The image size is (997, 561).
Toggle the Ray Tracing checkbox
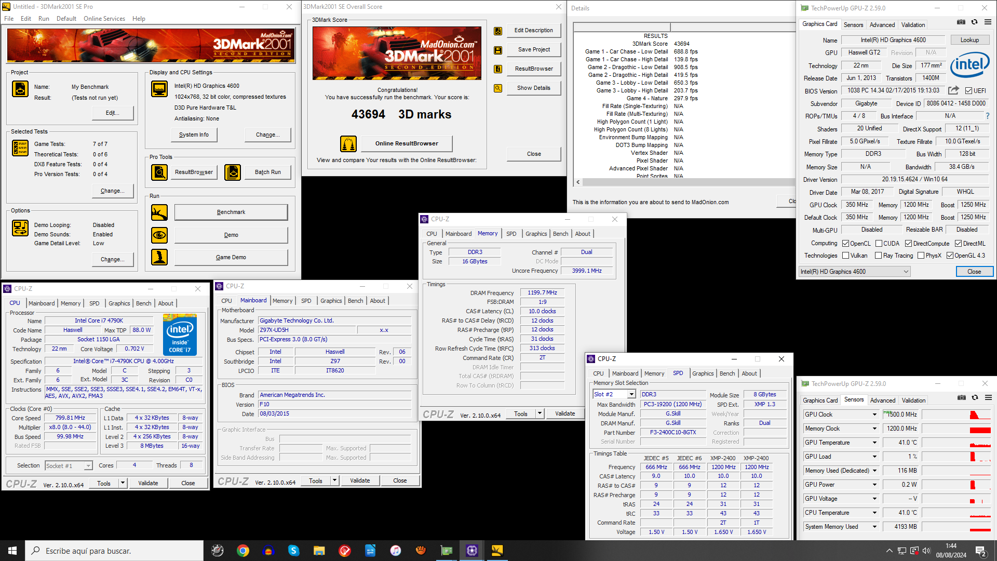click(879, 256)
